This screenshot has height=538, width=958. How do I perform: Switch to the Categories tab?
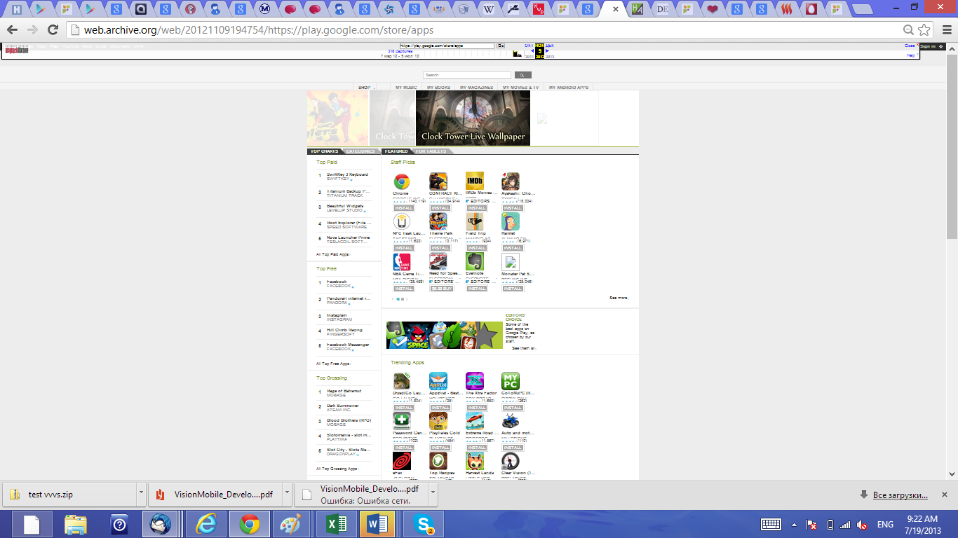pos(360,151)
